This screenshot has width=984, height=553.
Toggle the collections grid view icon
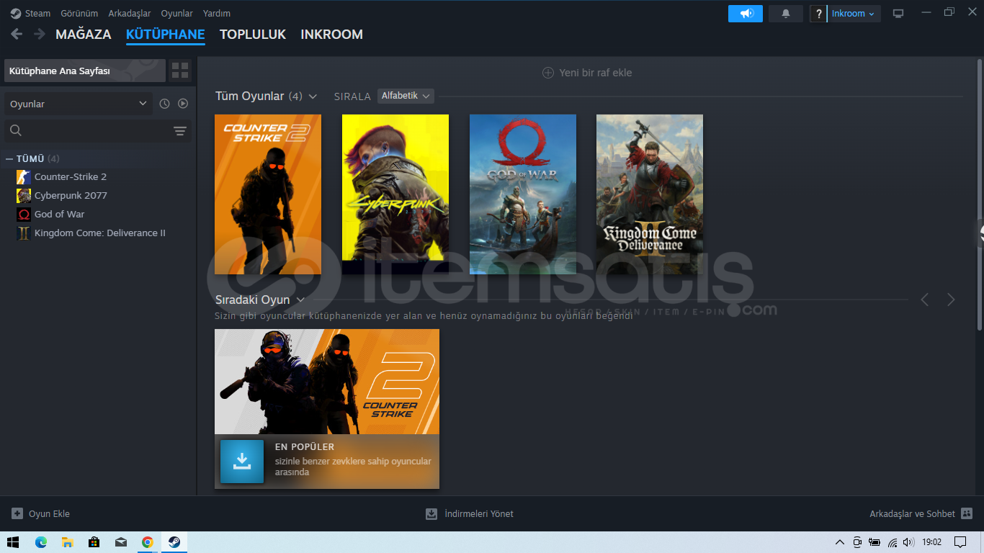[180, 71]
